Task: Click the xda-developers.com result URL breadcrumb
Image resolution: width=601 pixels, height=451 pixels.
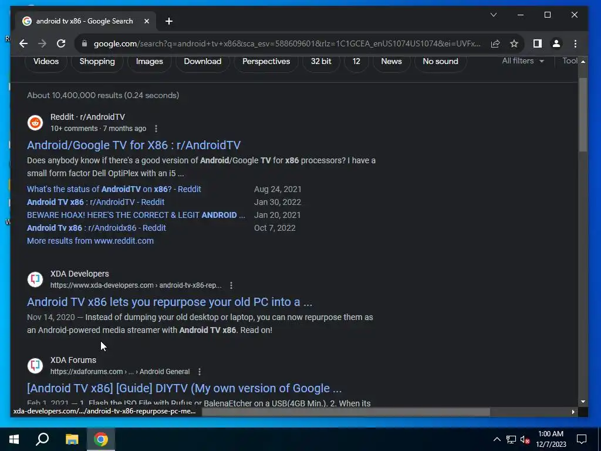Action: 136,285
